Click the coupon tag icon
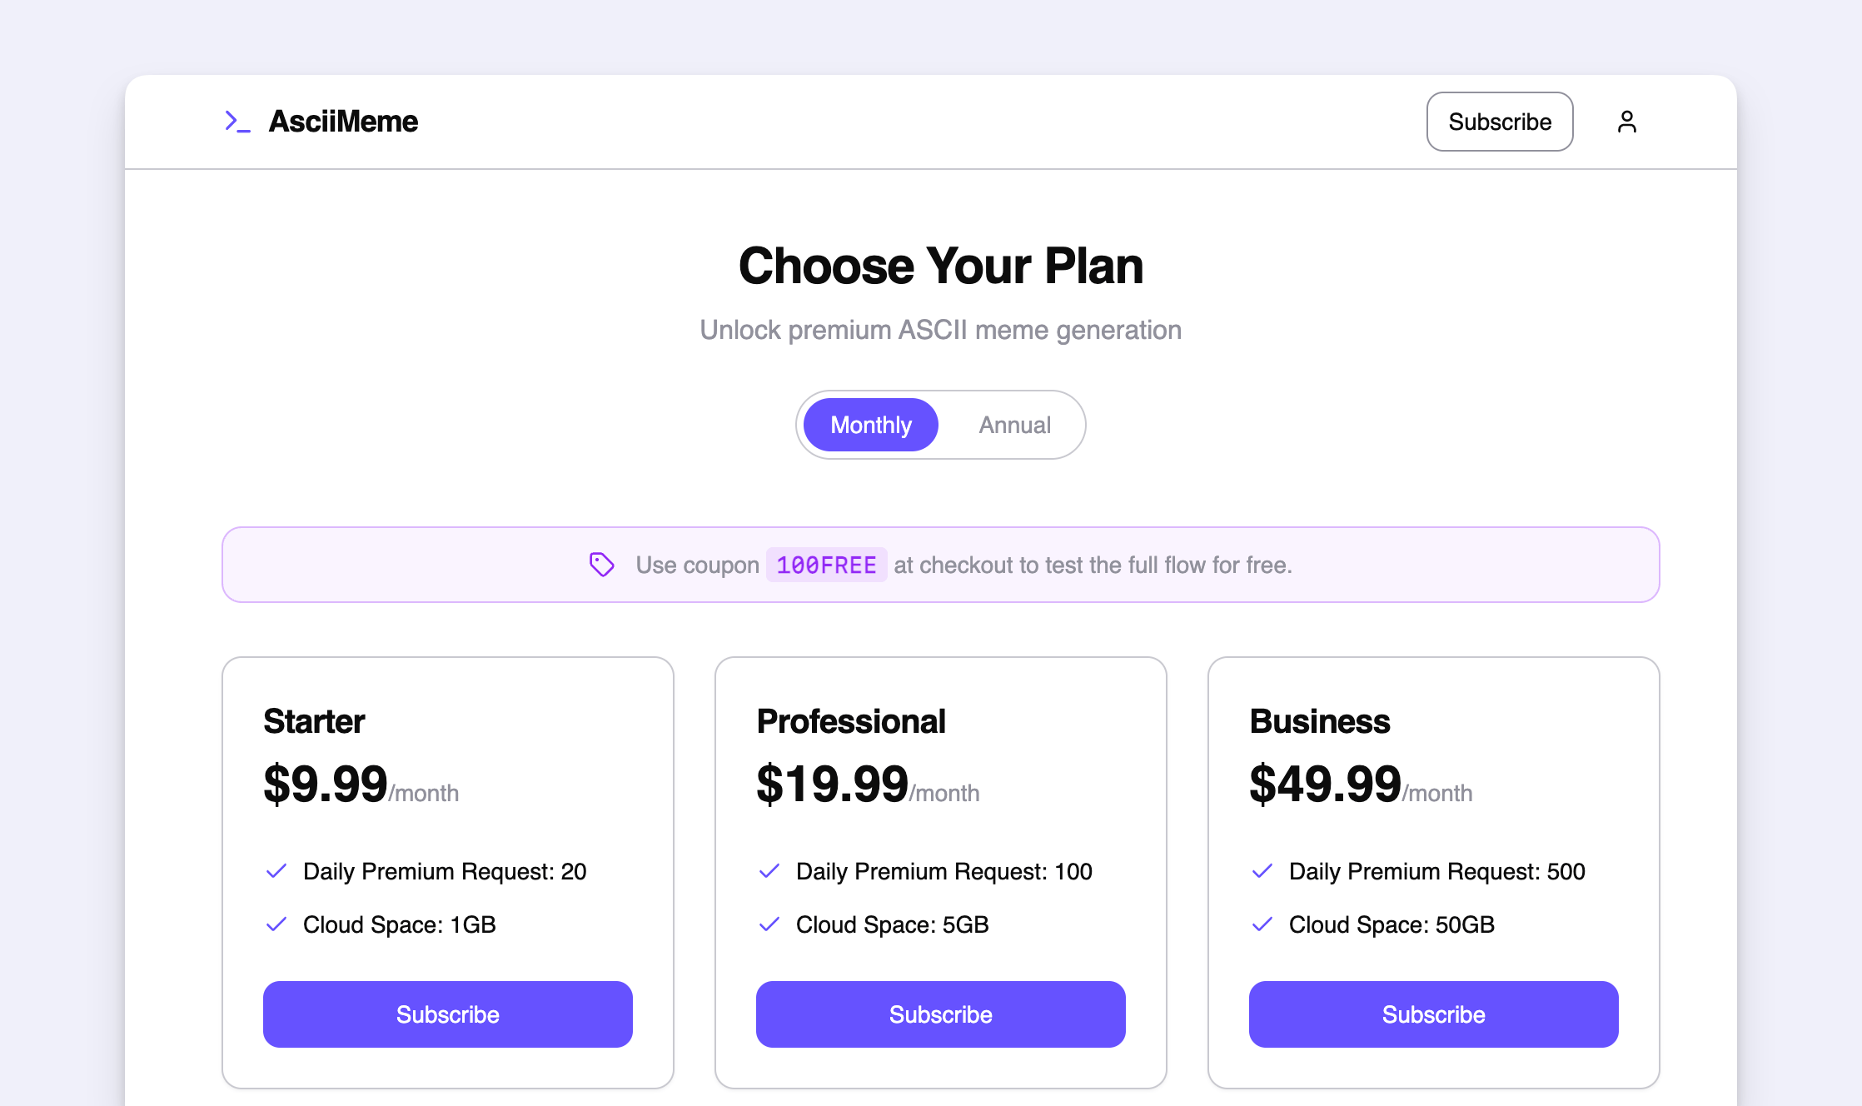1862x1106 pixels. coord(601,565)
